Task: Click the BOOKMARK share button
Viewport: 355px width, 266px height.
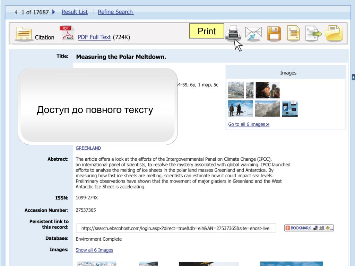Action: pos(309,228)
